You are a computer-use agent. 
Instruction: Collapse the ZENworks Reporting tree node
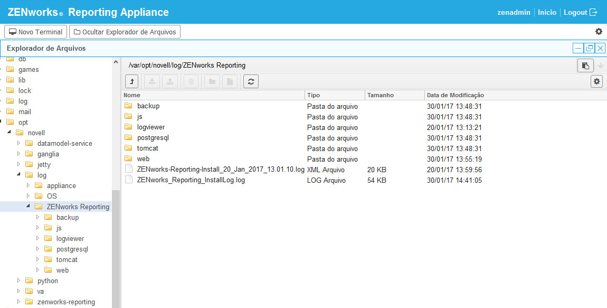27,207
